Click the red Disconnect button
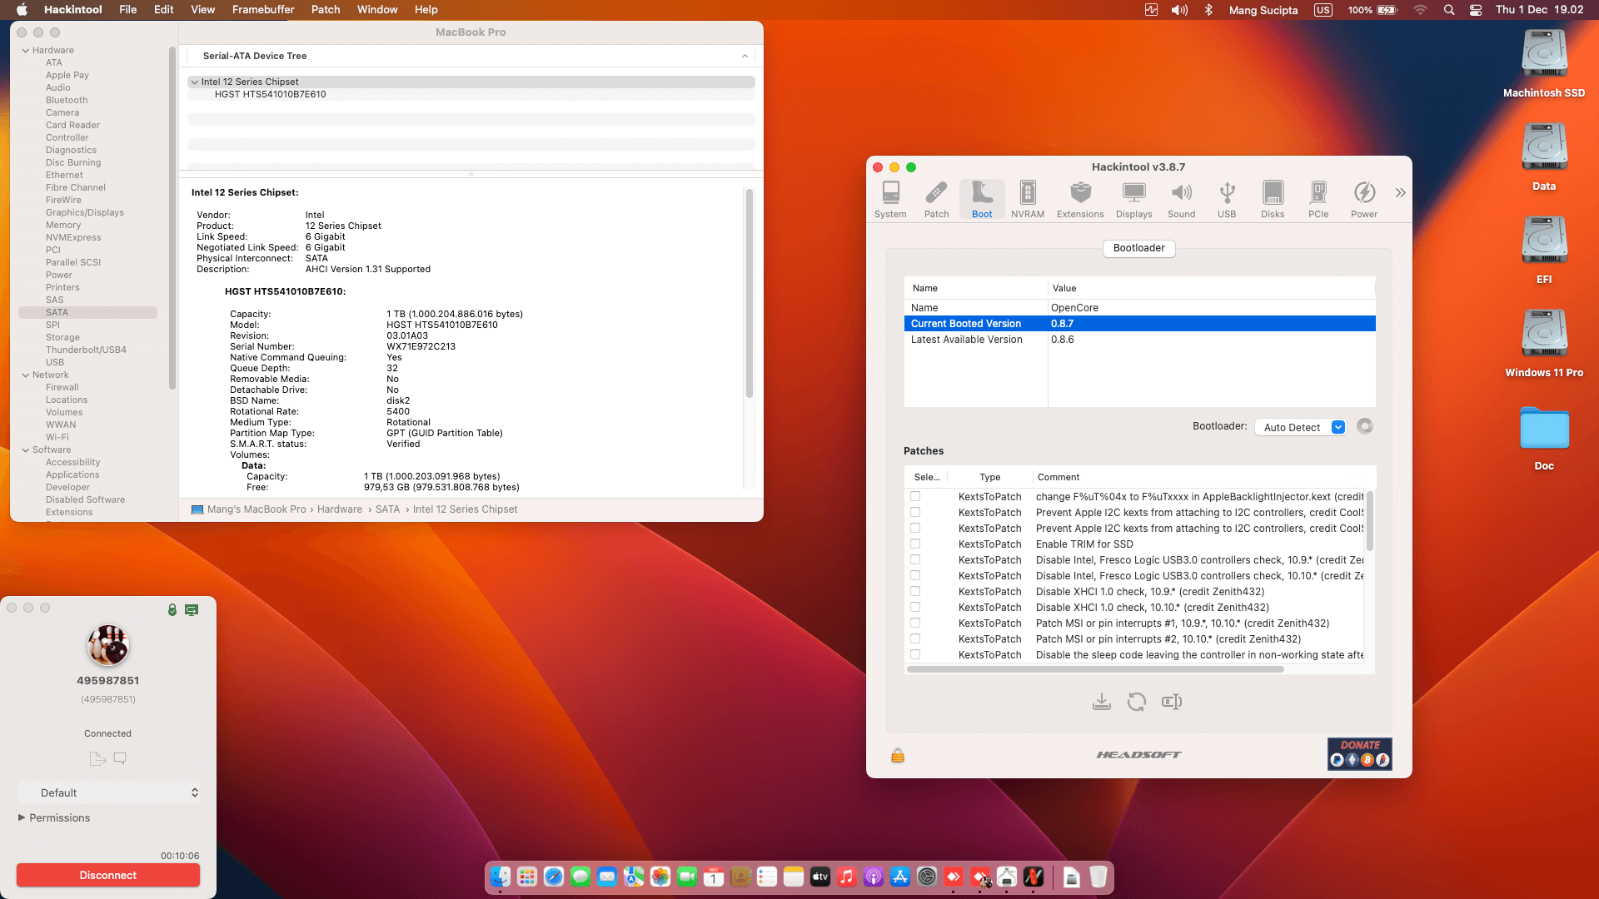This screenshot has width=1599, height=899. pos(108,875)
